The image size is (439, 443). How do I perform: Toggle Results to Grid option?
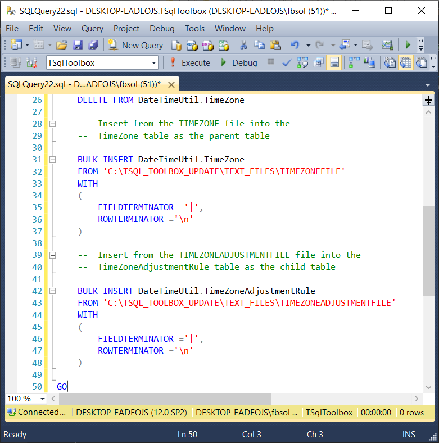click(x=405, y=62)
